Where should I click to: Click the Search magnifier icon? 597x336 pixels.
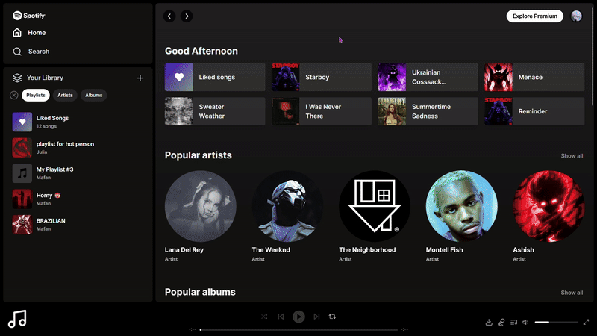(17, 52)
